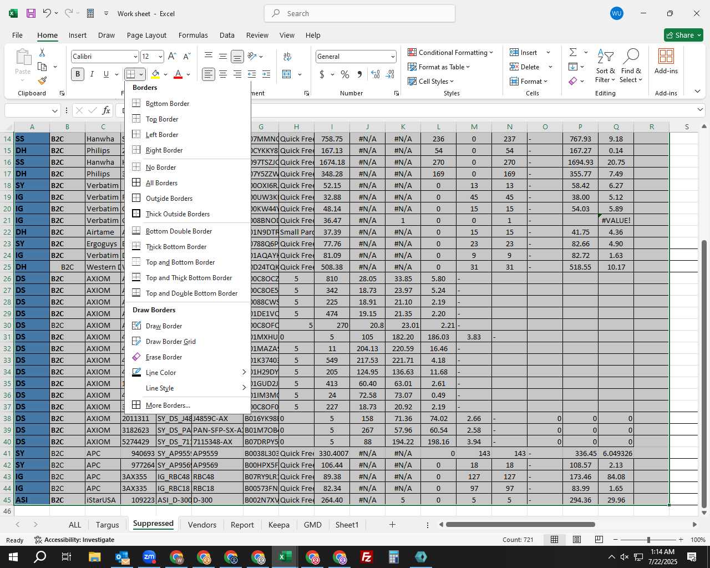Toggle Bold formatting

point(78,74)
